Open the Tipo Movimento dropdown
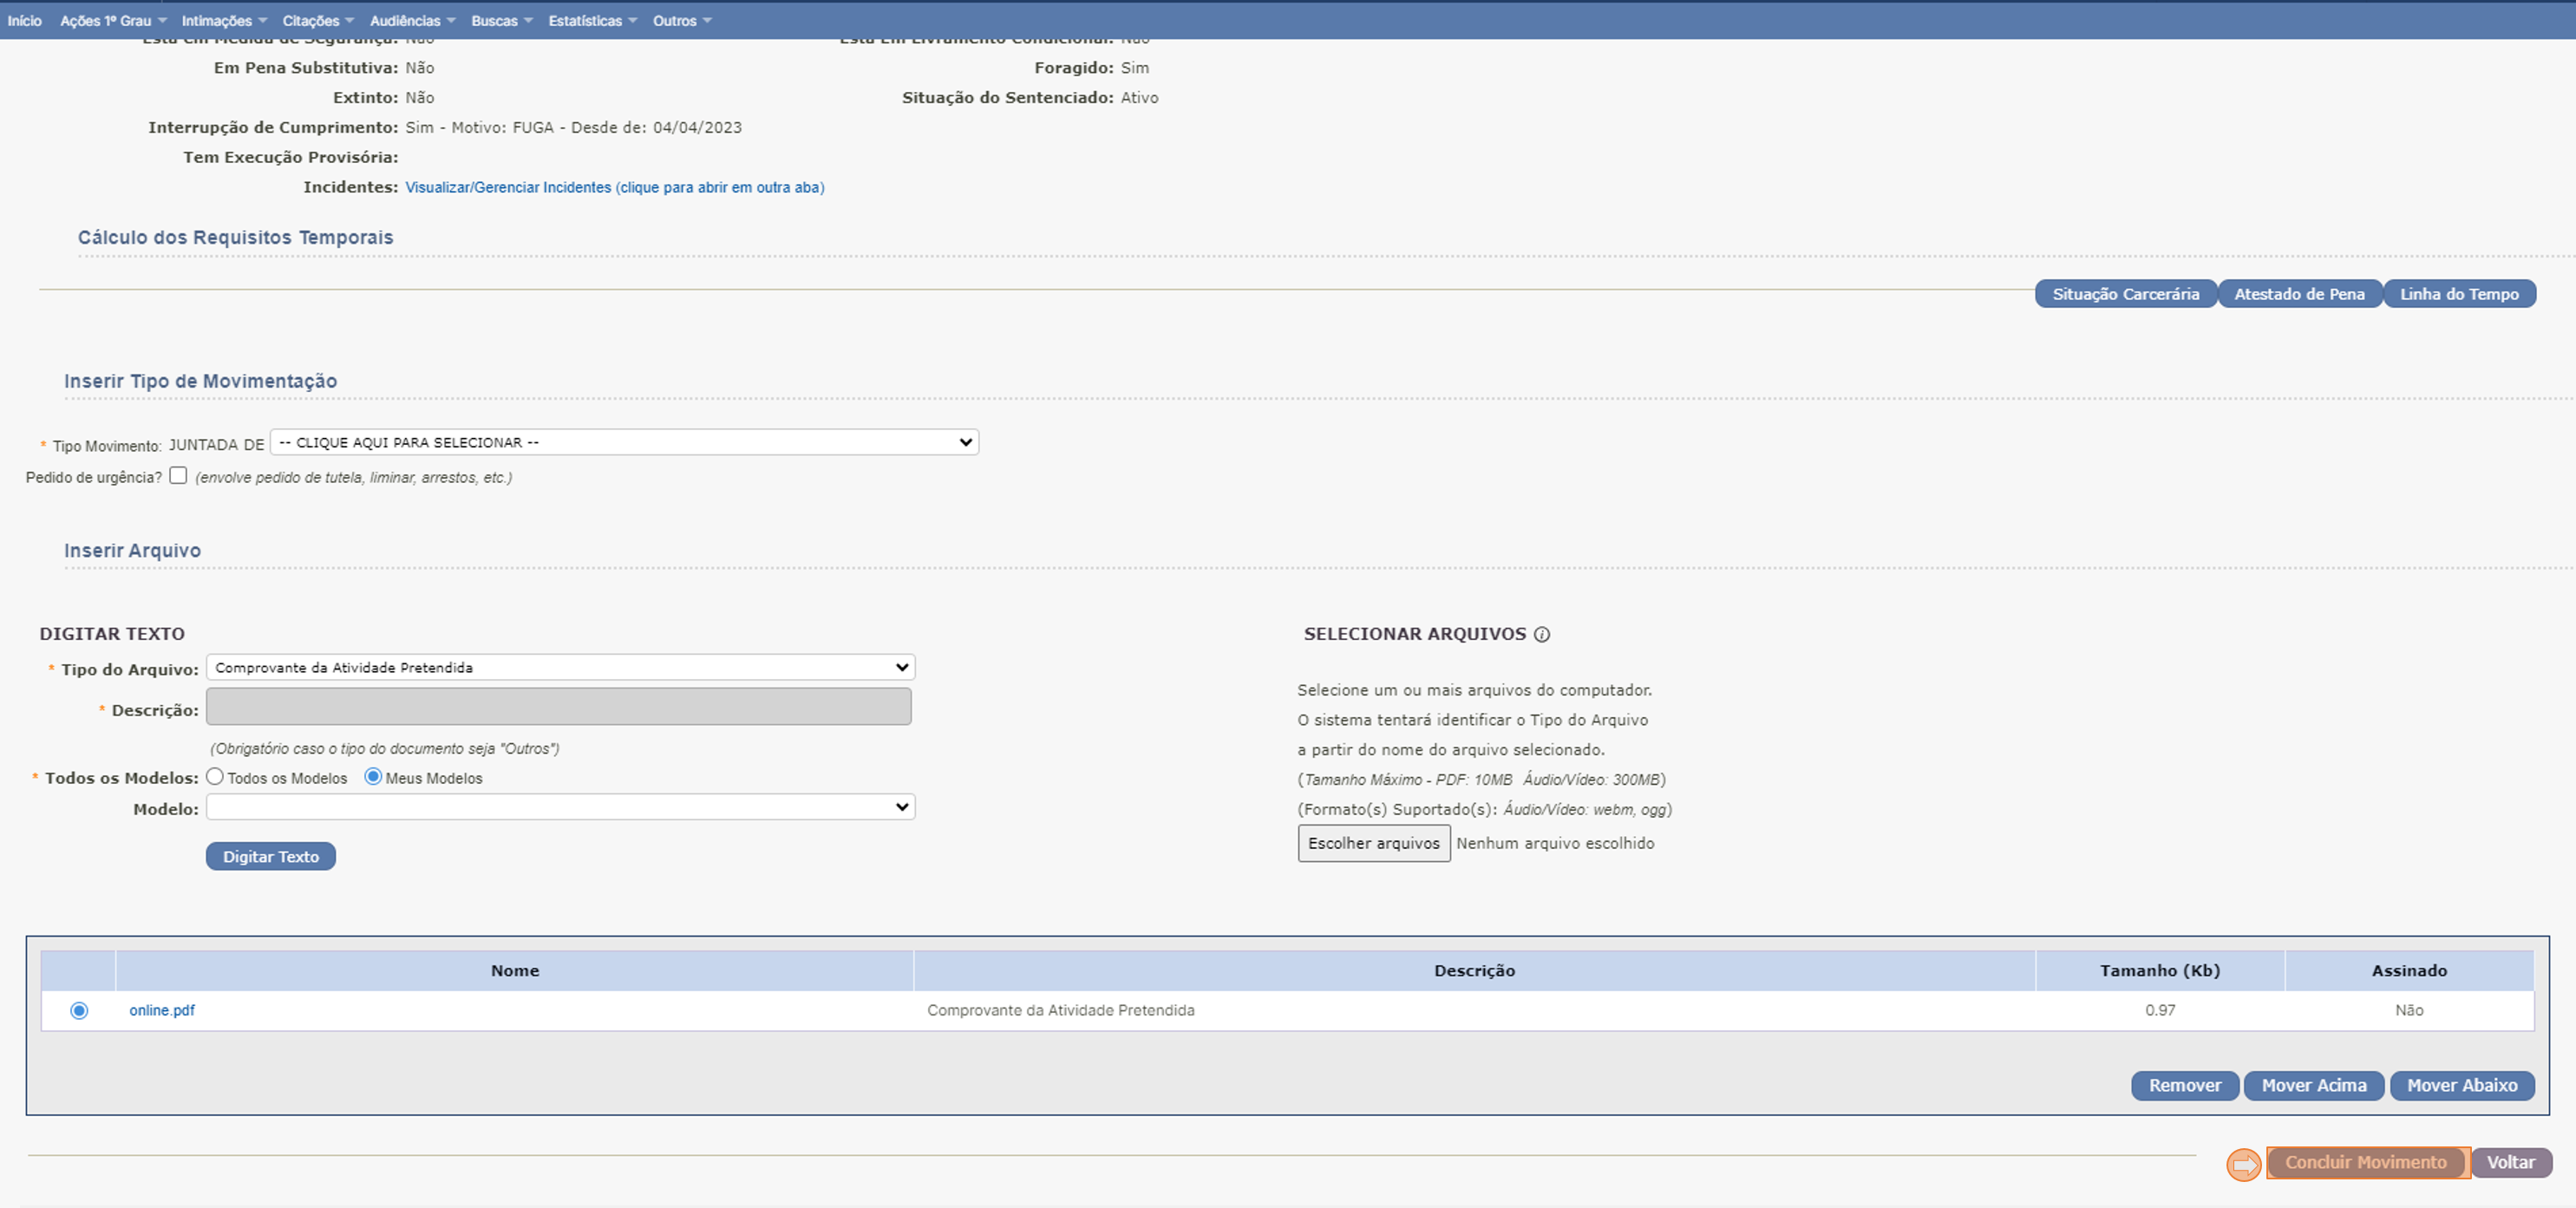Viewport: 2576px width, 1208px height. tap(624, 442)
